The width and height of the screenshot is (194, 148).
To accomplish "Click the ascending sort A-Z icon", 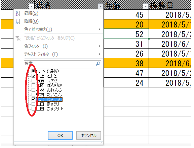I will [18, 13].
